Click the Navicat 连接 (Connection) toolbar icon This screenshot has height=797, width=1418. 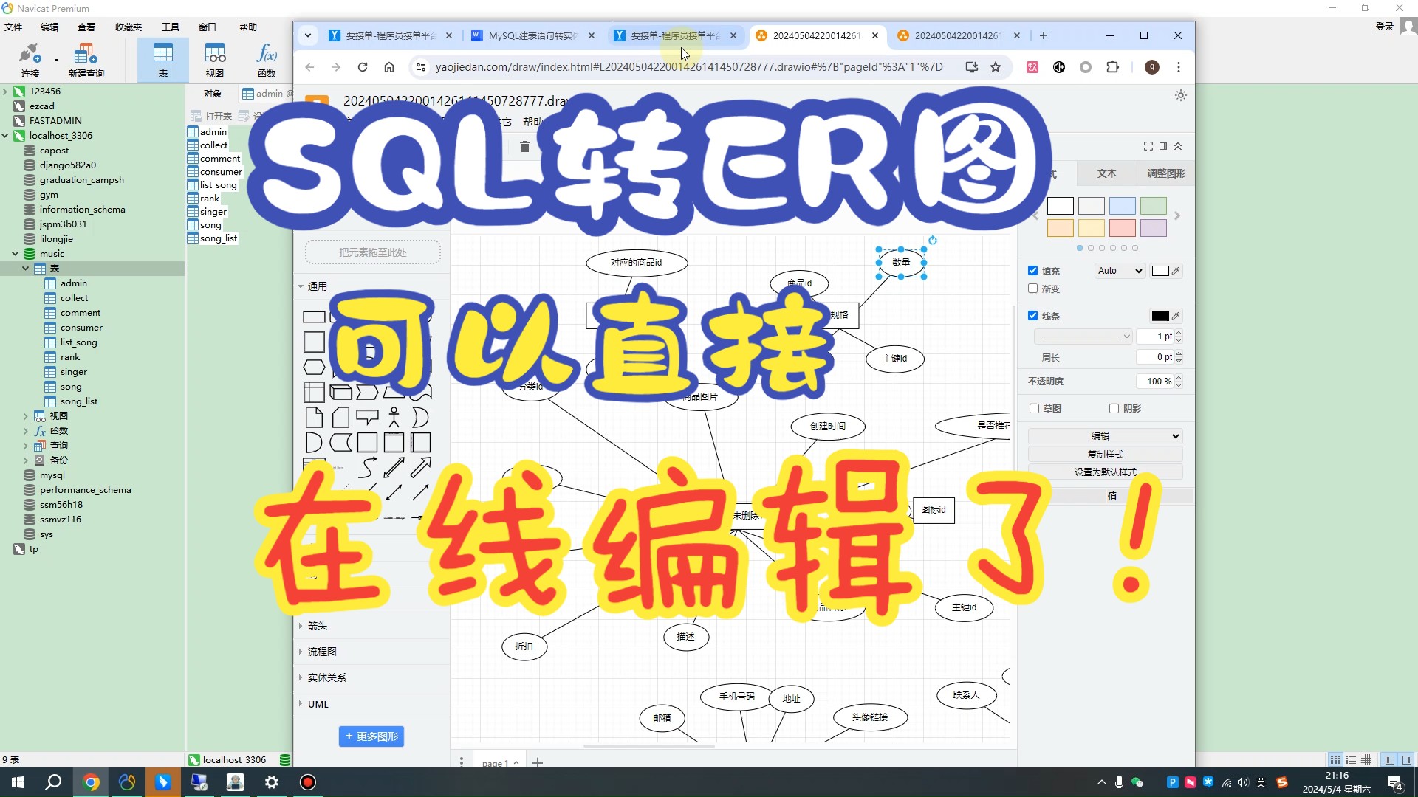click(30, 60)
